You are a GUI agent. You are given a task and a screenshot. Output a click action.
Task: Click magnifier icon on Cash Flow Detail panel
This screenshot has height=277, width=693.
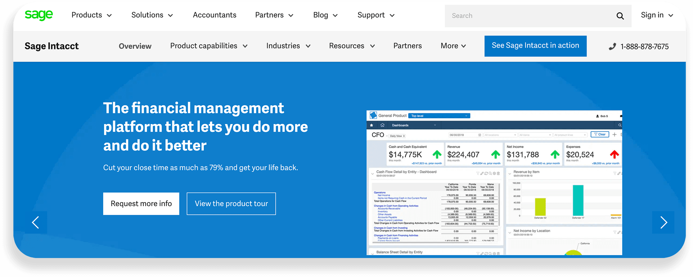(490, 173)
